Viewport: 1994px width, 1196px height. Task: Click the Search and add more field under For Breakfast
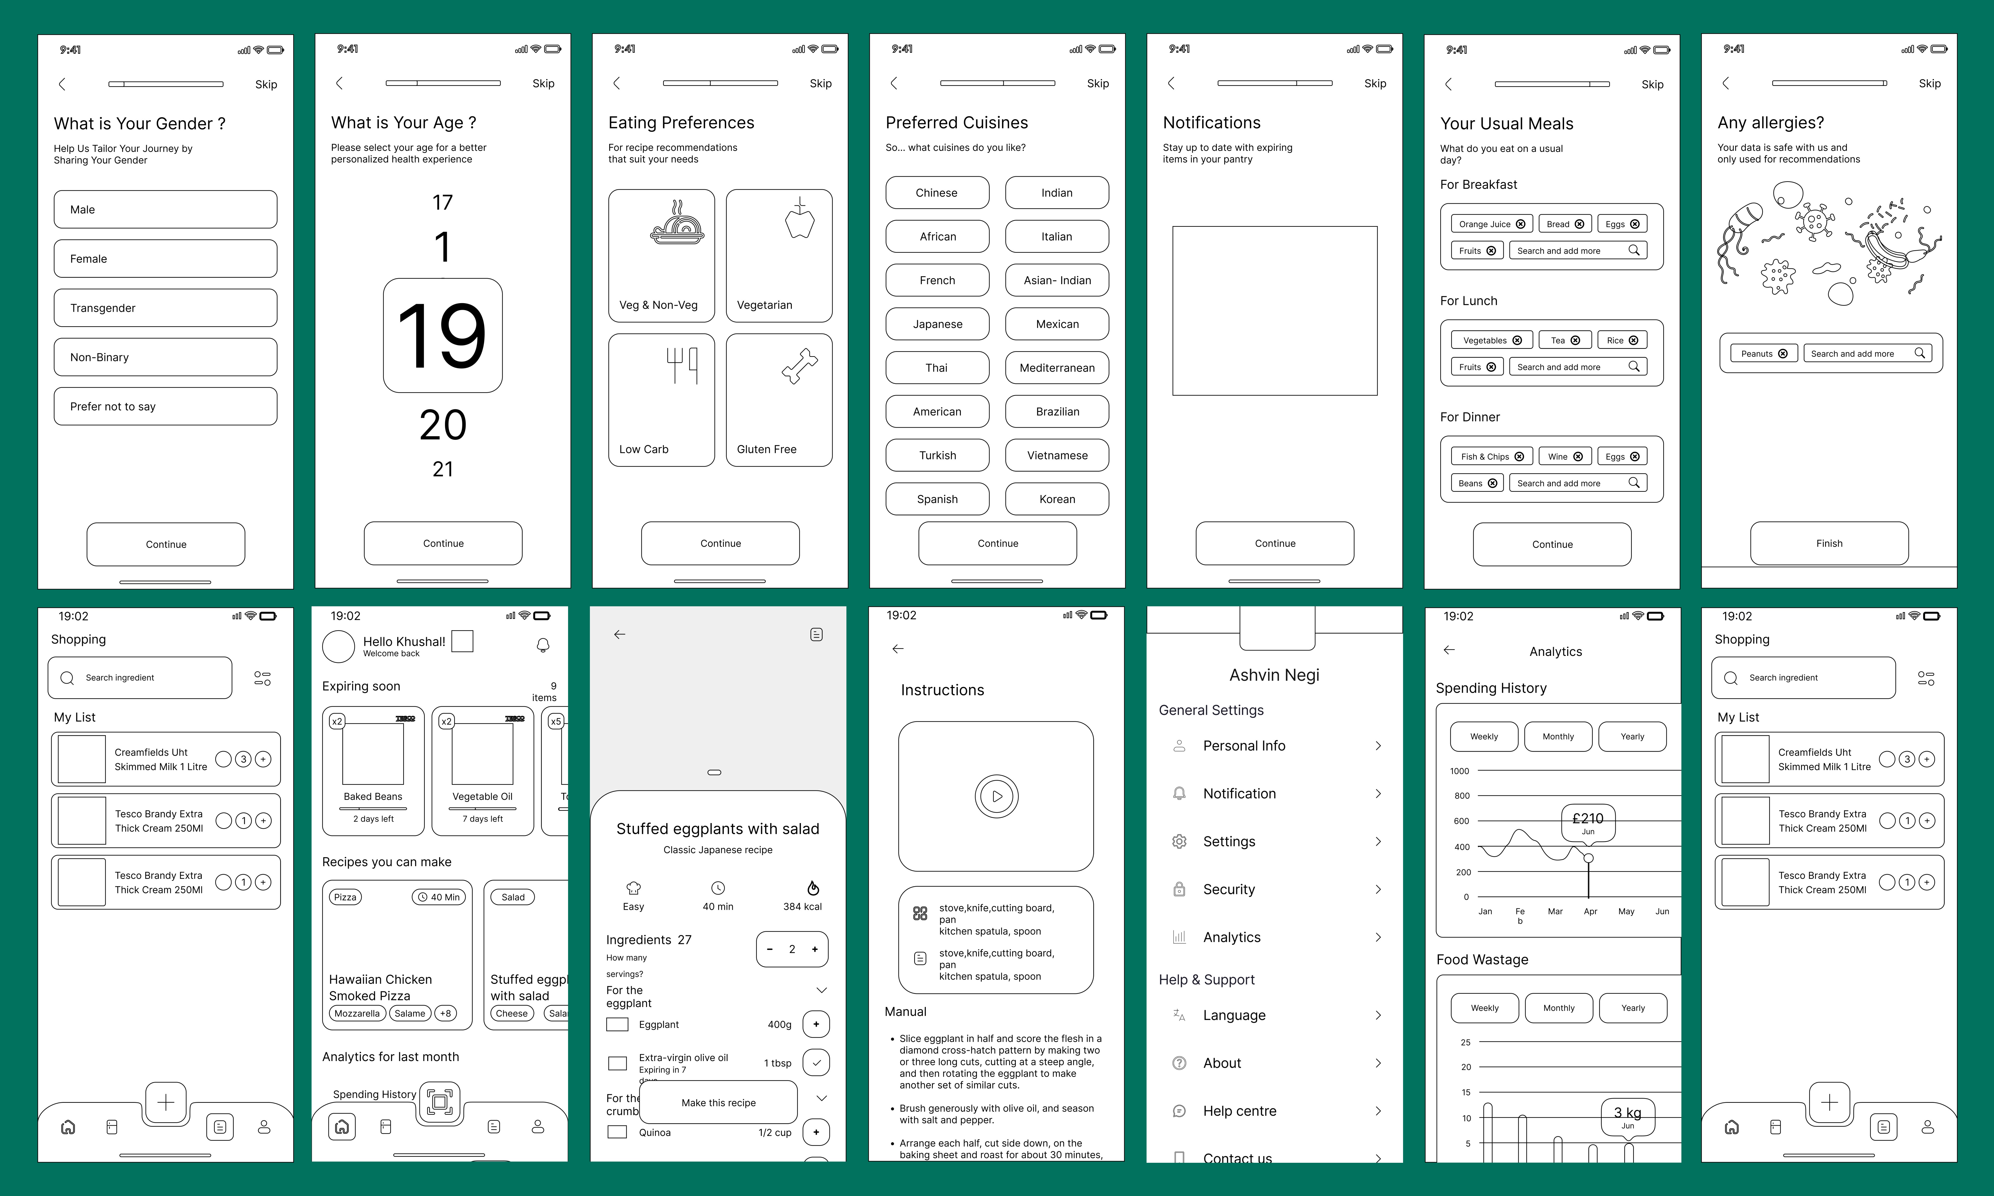pos(1578,251)
